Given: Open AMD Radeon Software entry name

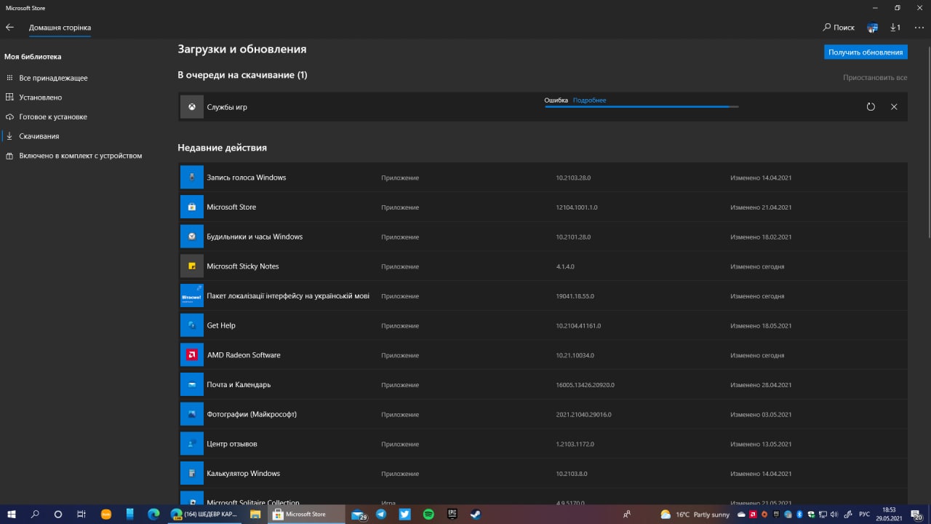Looking at the screenshot, I should [244, 355].
